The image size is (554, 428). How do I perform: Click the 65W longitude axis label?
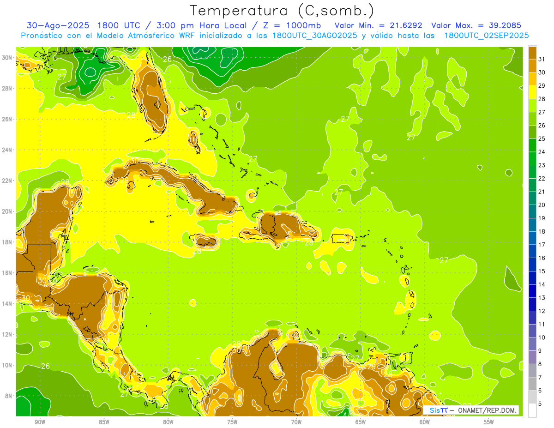(361, 422)
